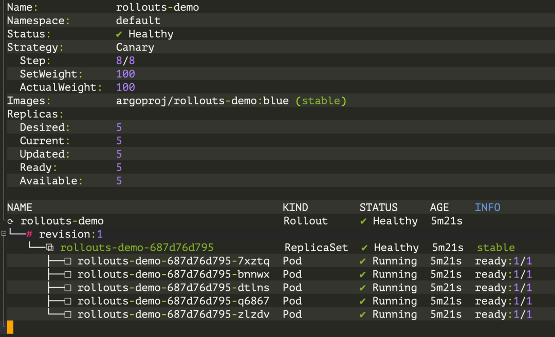Click the SetWeight value 100
This screenshot has width=555, height=337.
[x=126, y=74]
